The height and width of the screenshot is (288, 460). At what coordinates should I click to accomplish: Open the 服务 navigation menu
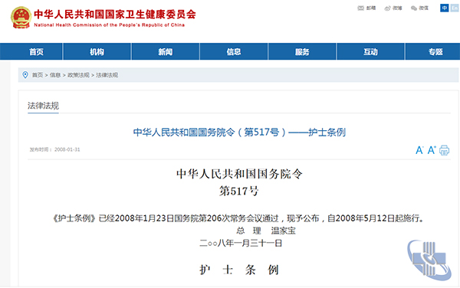click(302, 52)
